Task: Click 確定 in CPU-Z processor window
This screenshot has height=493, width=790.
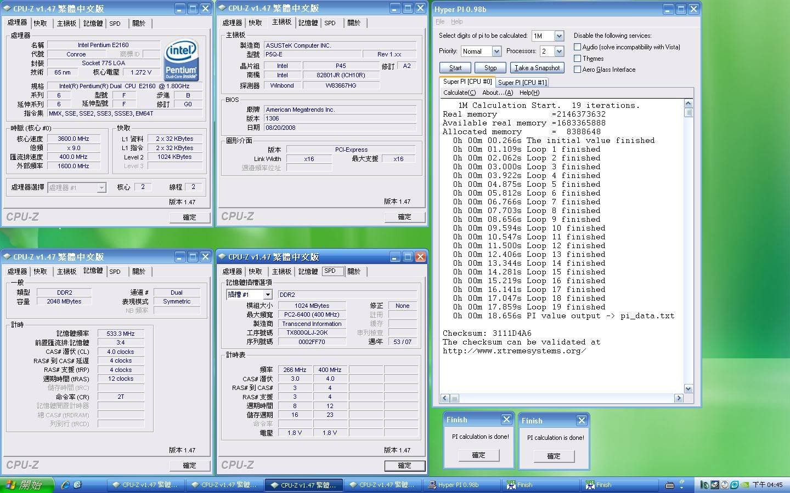Action: point(189,217)
